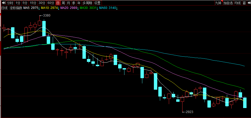
Task: Click the left arrow-to-bar collapse icon
Action: pos(4,3)
